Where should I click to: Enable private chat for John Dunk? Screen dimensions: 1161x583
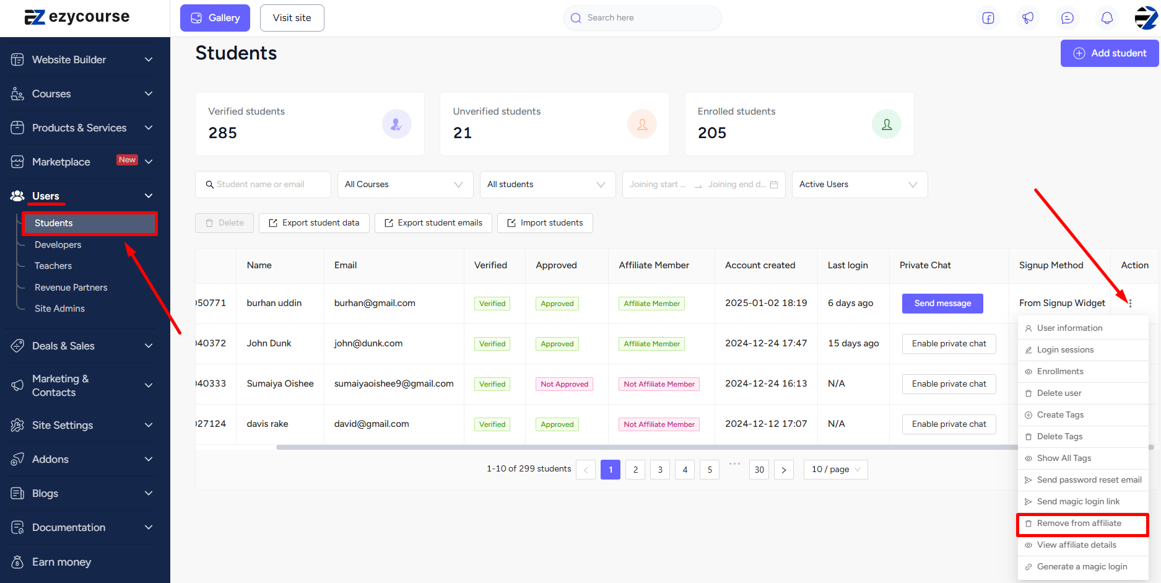[949, 344]
